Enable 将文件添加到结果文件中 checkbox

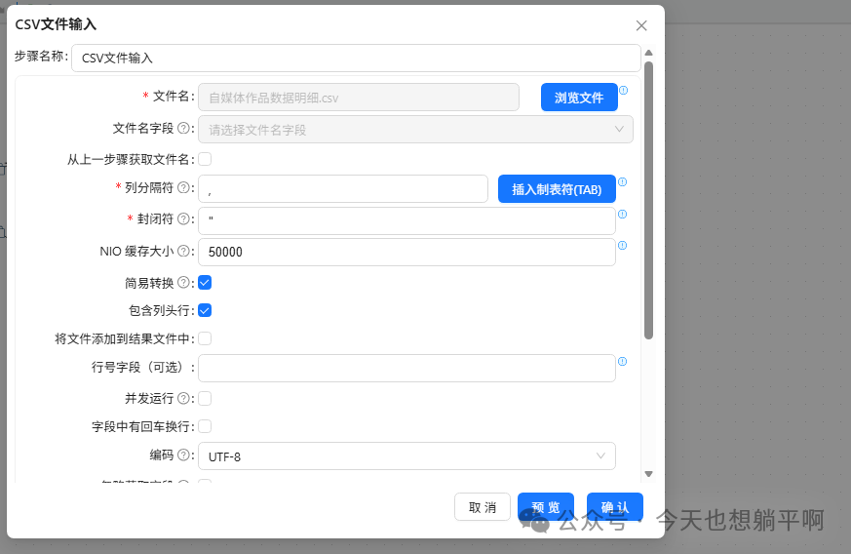205,338
